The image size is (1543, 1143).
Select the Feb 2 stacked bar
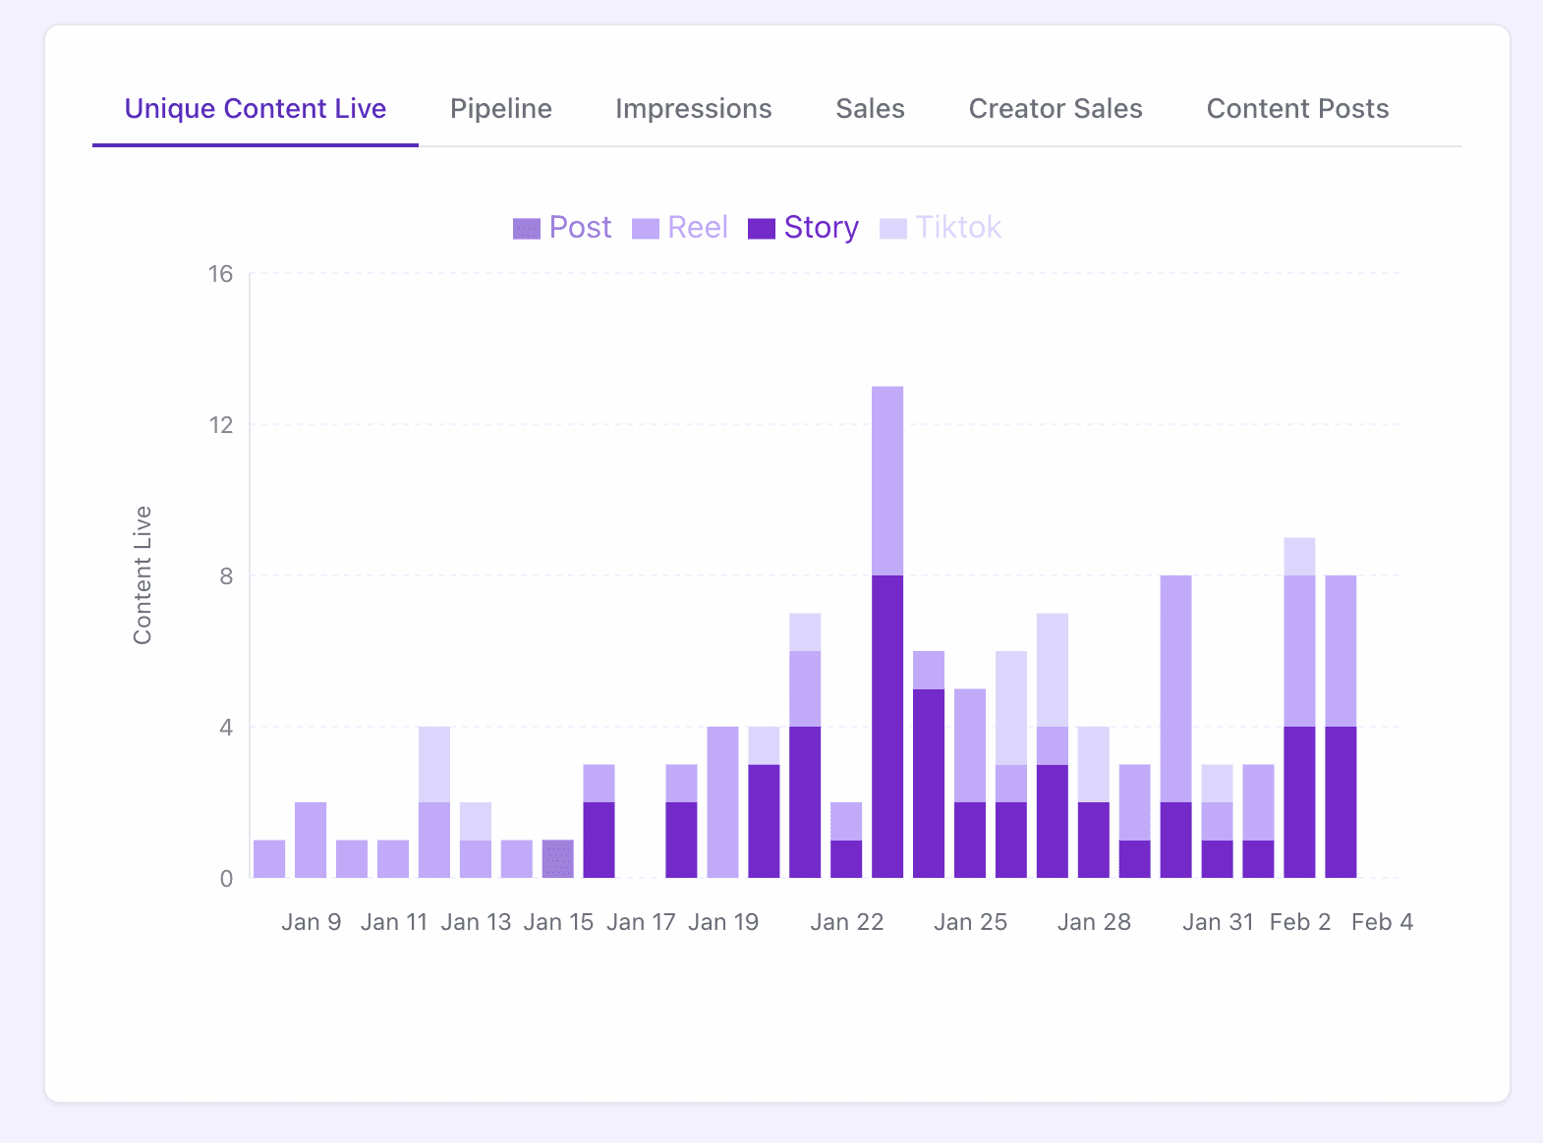(1299, 707)
